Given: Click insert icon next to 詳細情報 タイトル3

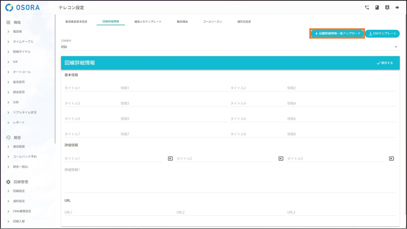Looking at the screenshot, I should coord(392,158).
